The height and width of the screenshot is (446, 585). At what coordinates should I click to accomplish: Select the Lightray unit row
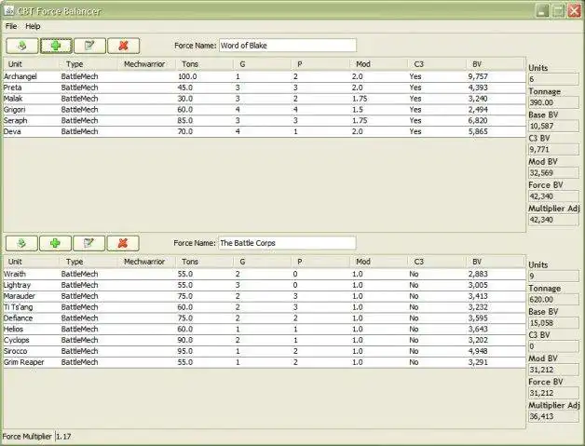coord(265,285)
